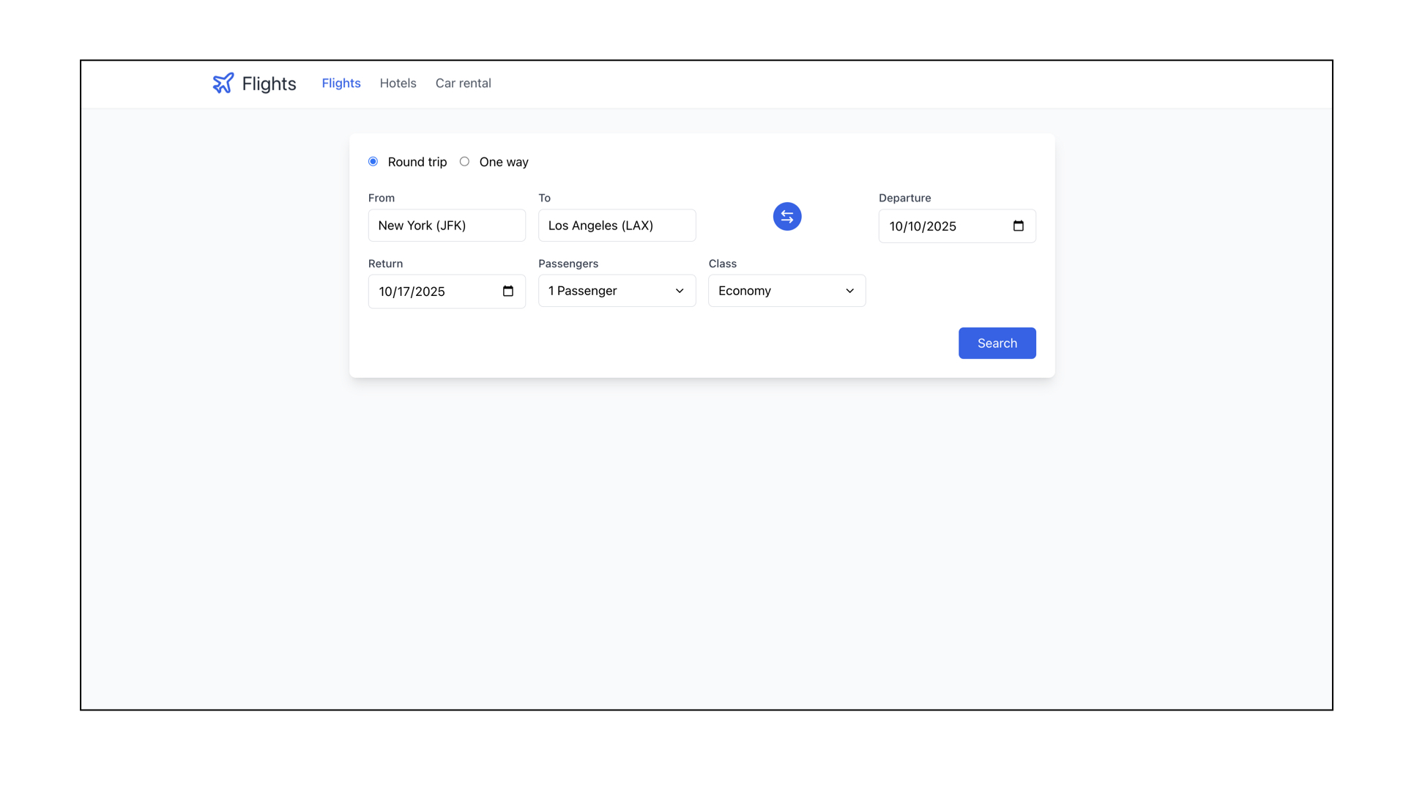Click the Passengers chevron arrow
The image size is (1406, 791).
(679, 291)
